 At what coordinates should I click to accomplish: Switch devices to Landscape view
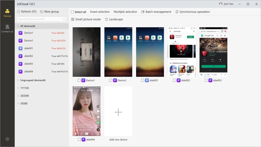tap(114, 19)
